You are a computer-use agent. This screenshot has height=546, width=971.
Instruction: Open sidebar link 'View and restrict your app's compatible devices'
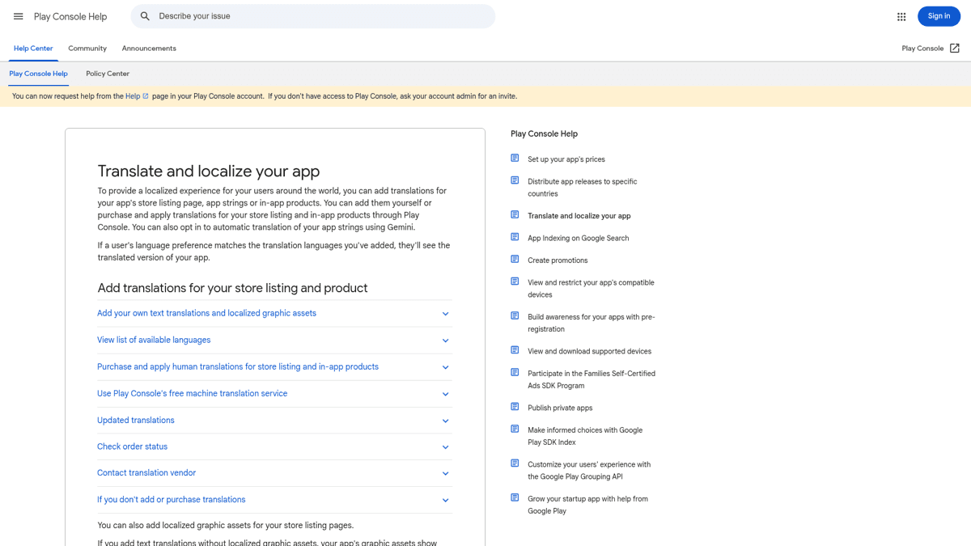(591, 289)
